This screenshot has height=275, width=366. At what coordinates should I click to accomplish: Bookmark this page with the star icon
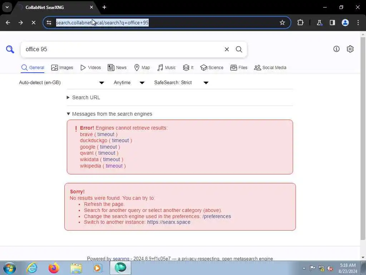282,23
